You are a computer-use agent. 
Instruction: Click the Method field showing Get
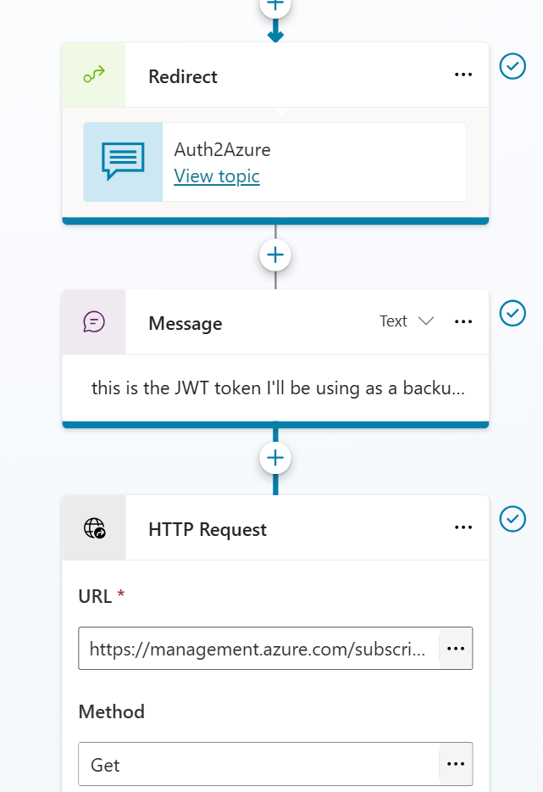click(x=258, y=765)
